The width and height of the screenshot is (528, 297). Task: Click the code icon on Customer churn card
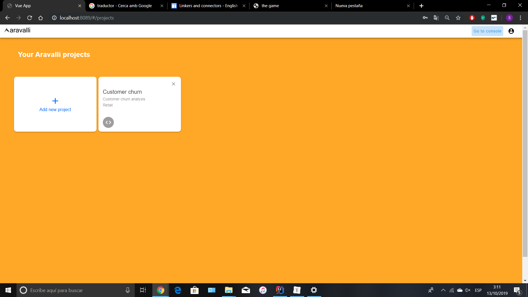tap(108, 122)
